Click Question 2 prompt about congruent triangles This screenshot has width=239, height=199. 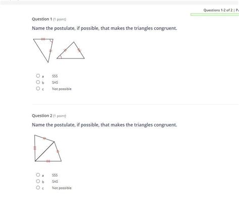pyautogui.click(x=104, y=125)
